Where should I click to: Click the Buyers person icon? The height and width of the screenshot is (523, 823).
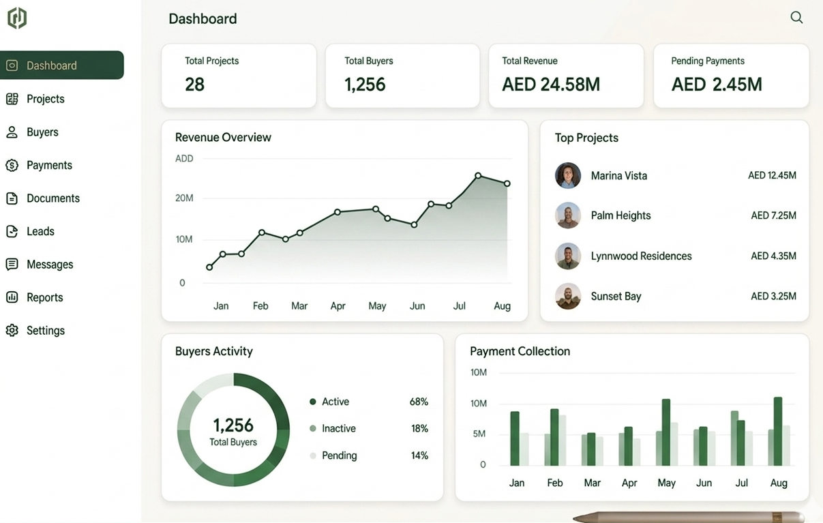[12, 132]
